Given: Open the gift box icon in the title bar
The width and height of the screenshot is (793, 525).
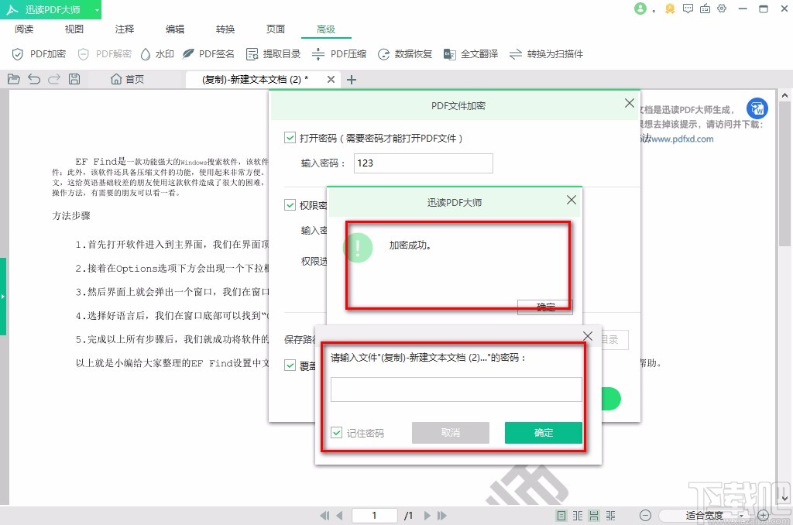Looking at the screenshot, I should click(705, 9).
